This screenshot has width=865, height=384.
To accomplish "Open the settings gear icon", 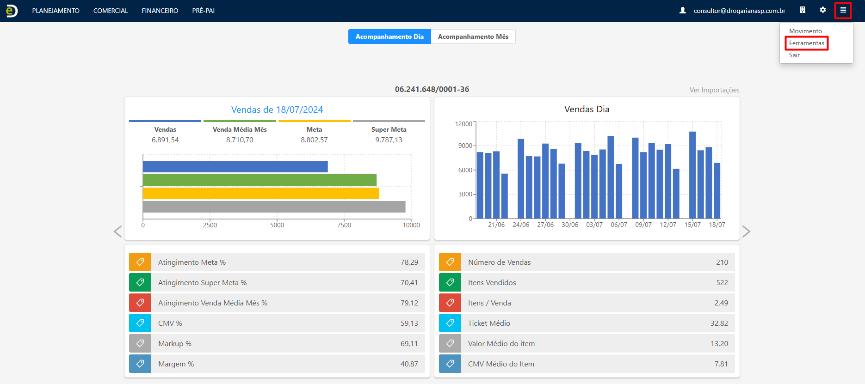I will pyautogui.click(x=823, y=10).
